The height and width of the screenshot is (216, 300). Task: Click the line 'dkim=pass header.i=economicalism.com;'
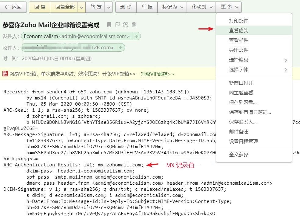(80, 171)
